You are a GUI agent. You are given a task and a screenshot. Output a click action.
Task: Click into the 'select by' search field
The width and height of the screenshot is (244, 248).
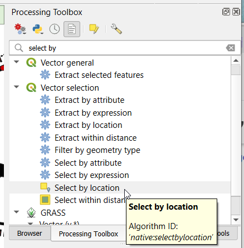click(x=125, y=48)
